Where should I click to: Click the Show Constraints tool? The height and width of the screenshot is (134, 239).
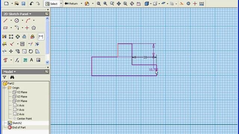coord(22,44)
